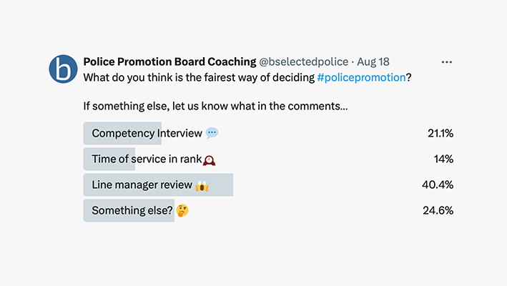
Task: Select the Competency Interview poll option
Action: (x=147, y=133)
